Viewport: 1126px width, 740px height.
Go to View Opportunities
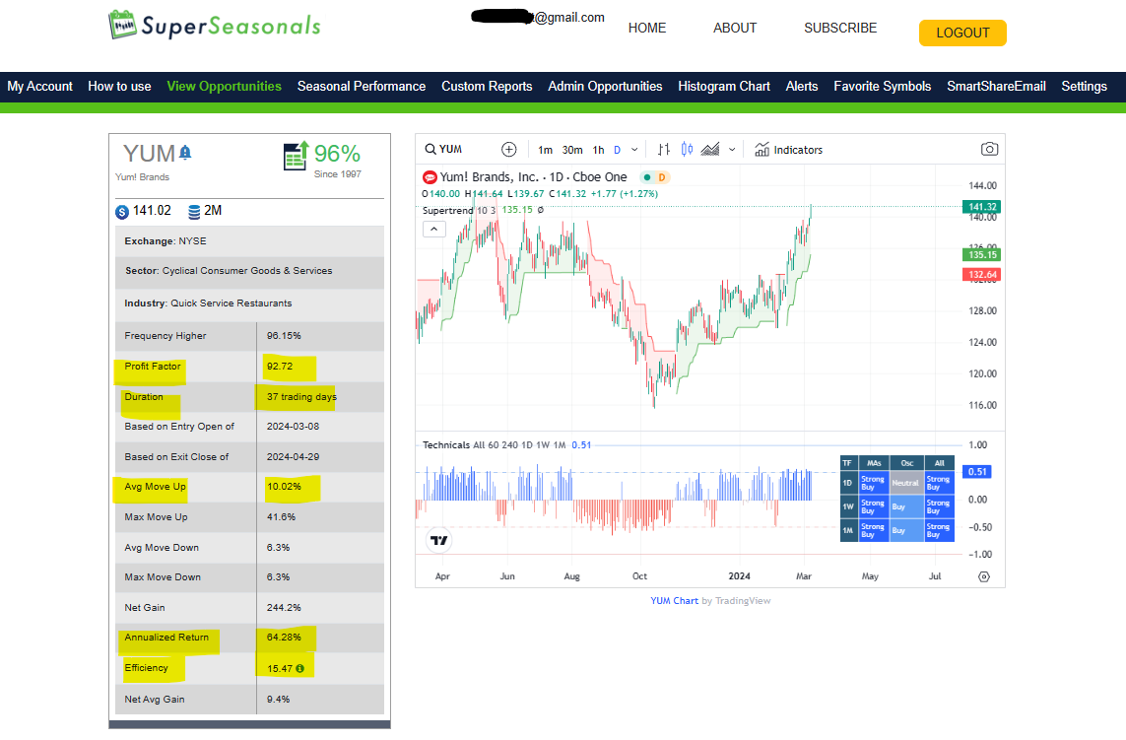pos(224,86)
